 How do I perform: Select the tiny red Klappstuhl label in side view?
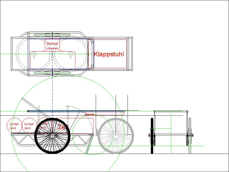point(90,114)
